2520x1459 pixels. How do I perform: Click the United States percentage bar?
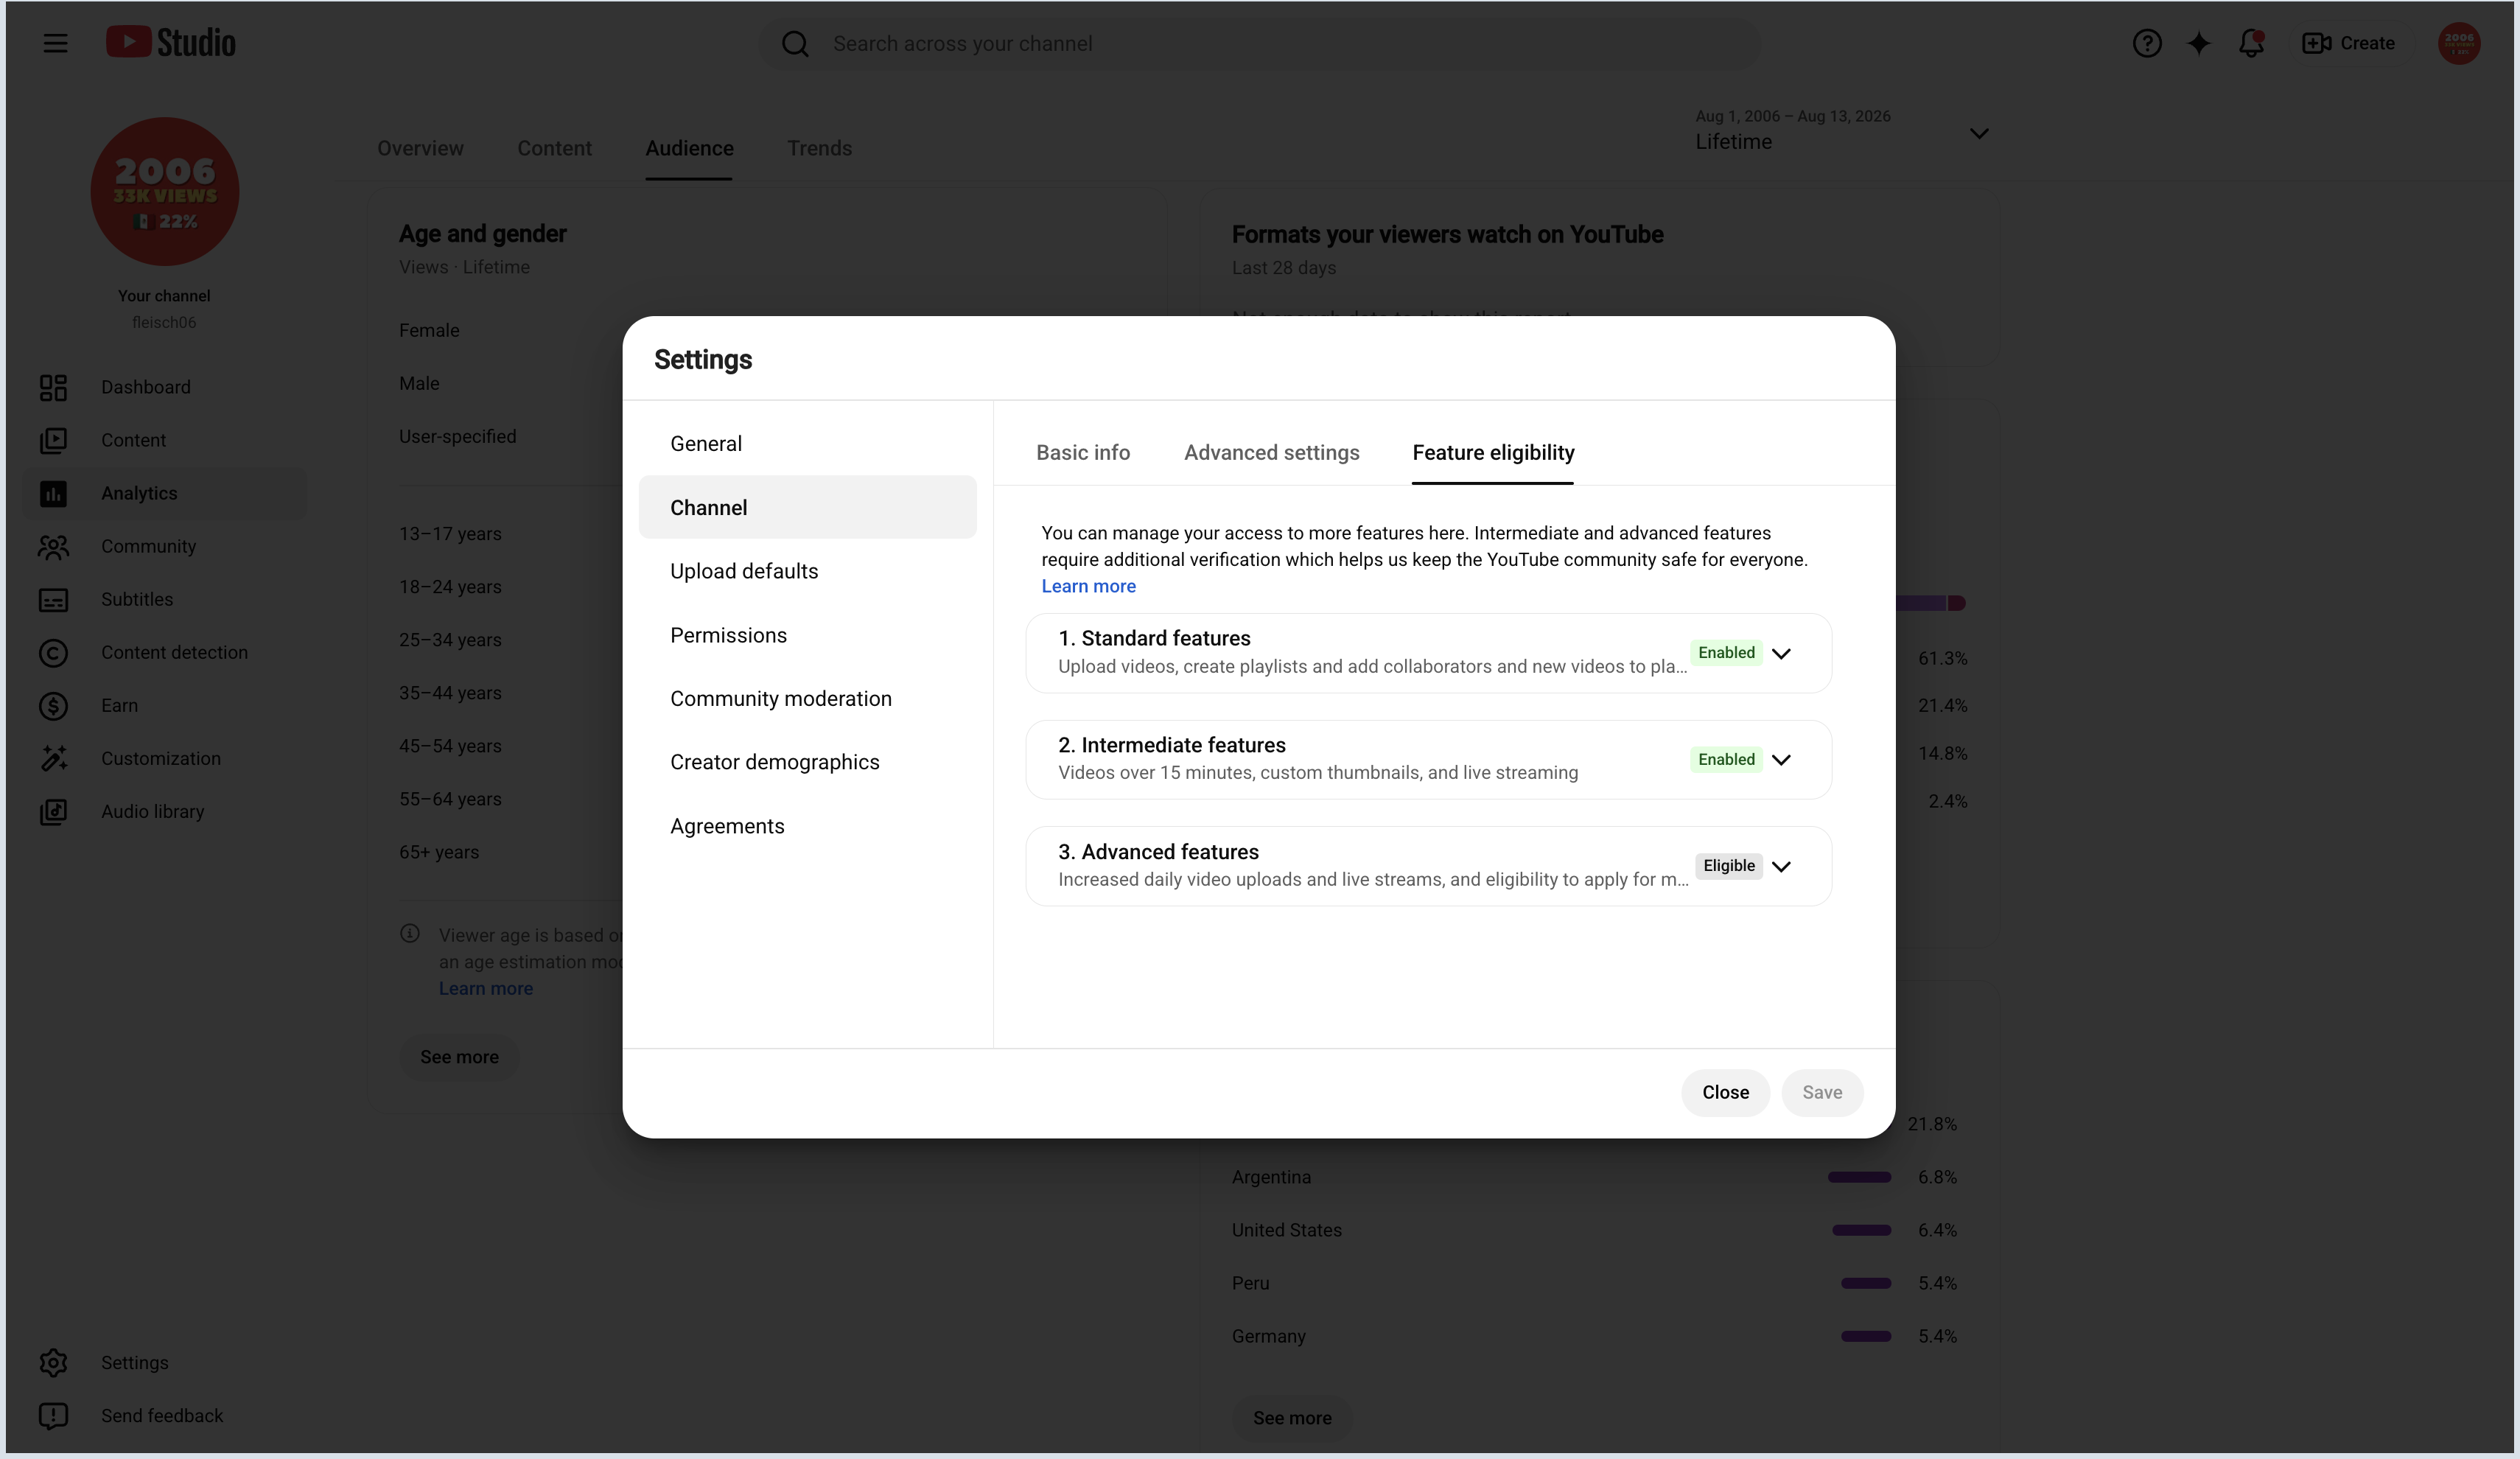click(1861, 1230)
